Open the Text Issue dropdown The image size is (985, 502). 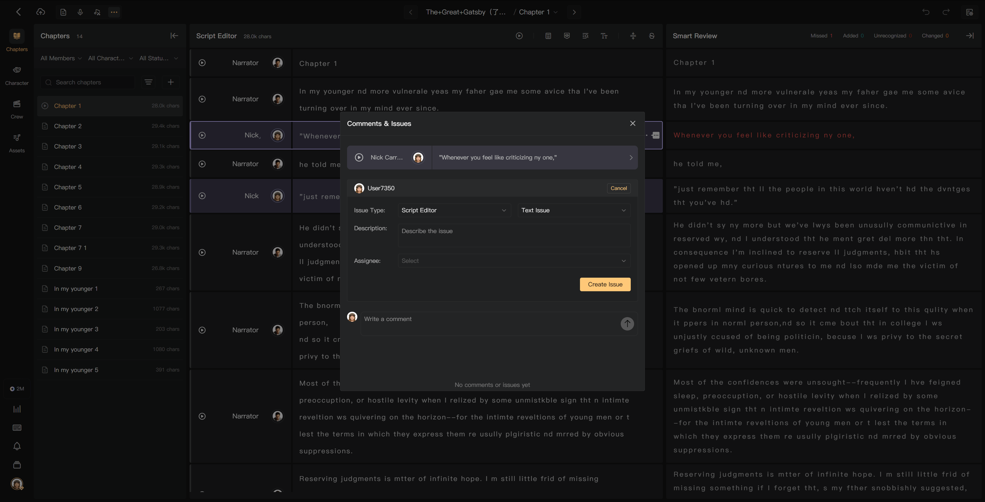(x=574, y=210)
